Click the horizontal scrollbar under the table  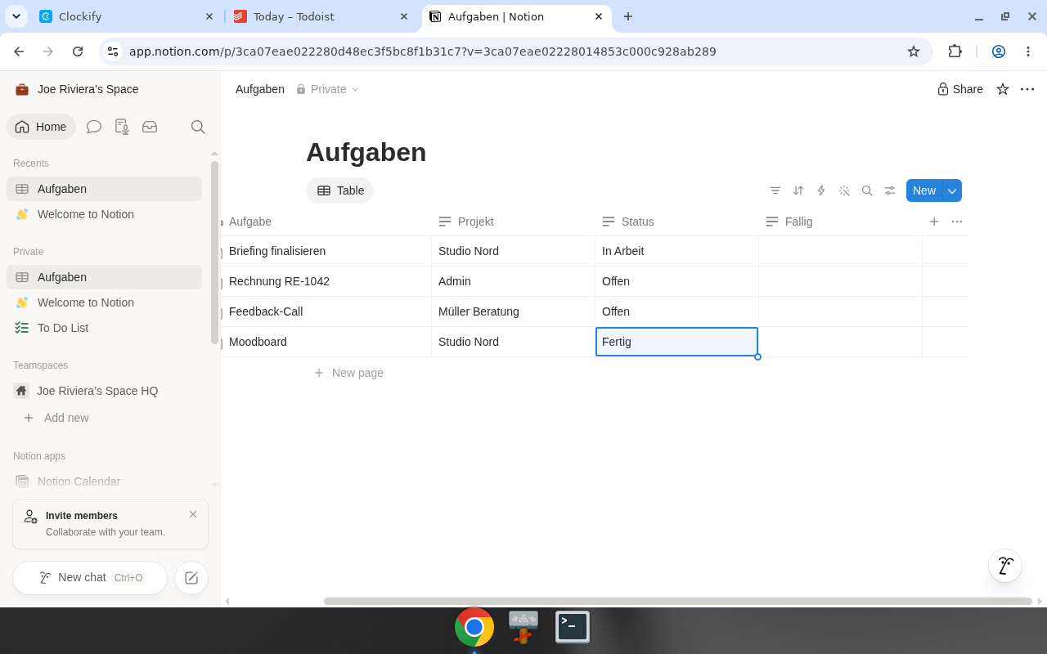point(678,601)
